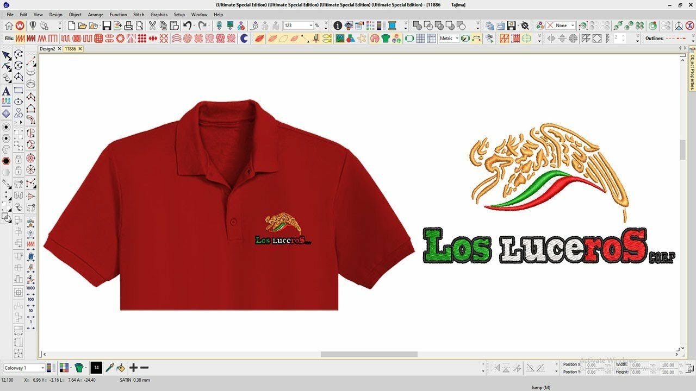The image size is (696, 391).
Task: Click the Print Preview icon
Action: (140, 26)
